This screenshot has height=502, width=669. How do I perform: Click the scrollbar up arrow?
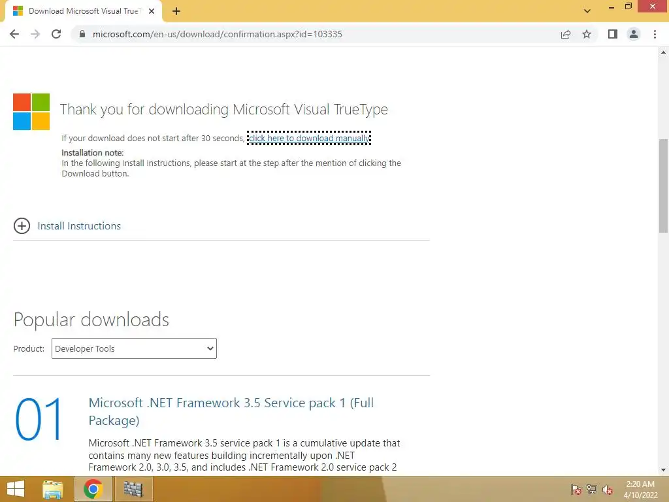(x=663, y=52)
